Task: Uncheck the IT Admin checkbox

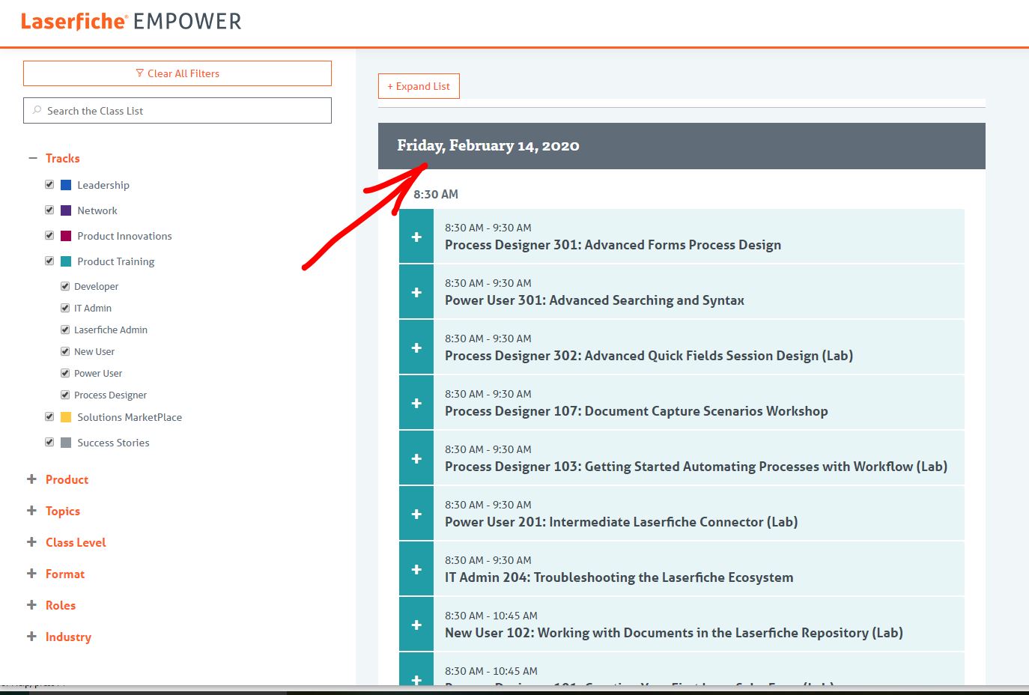Action: 65,308
